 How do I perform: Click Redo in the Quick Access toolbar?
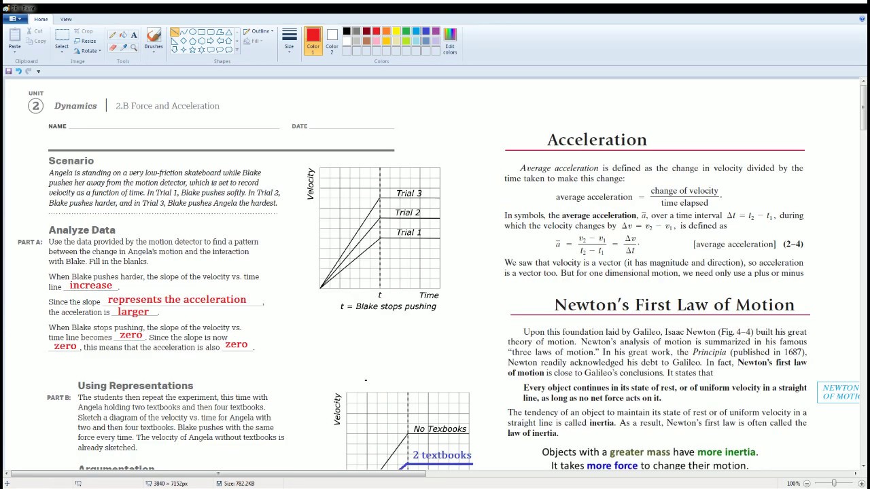pyautogui.click(x=29, y=71)
